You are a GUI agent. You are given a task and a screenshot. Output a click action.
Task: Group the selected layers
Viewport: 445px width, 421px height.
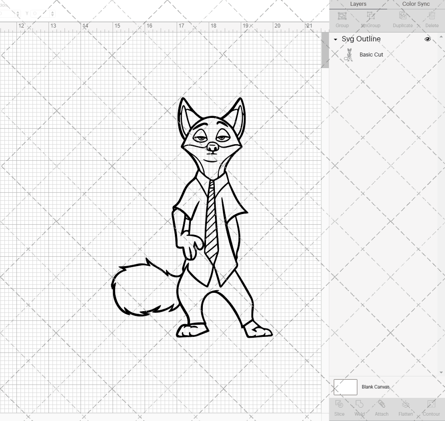pos(342,20)
